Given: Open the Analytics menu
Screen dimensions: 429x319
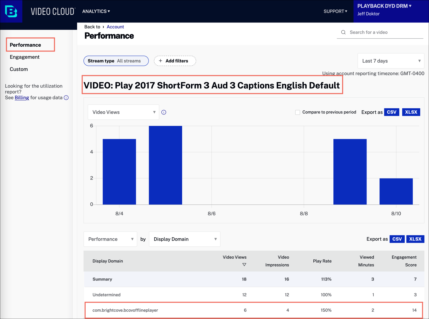Looking at the screenshot, I should point(96,11).
